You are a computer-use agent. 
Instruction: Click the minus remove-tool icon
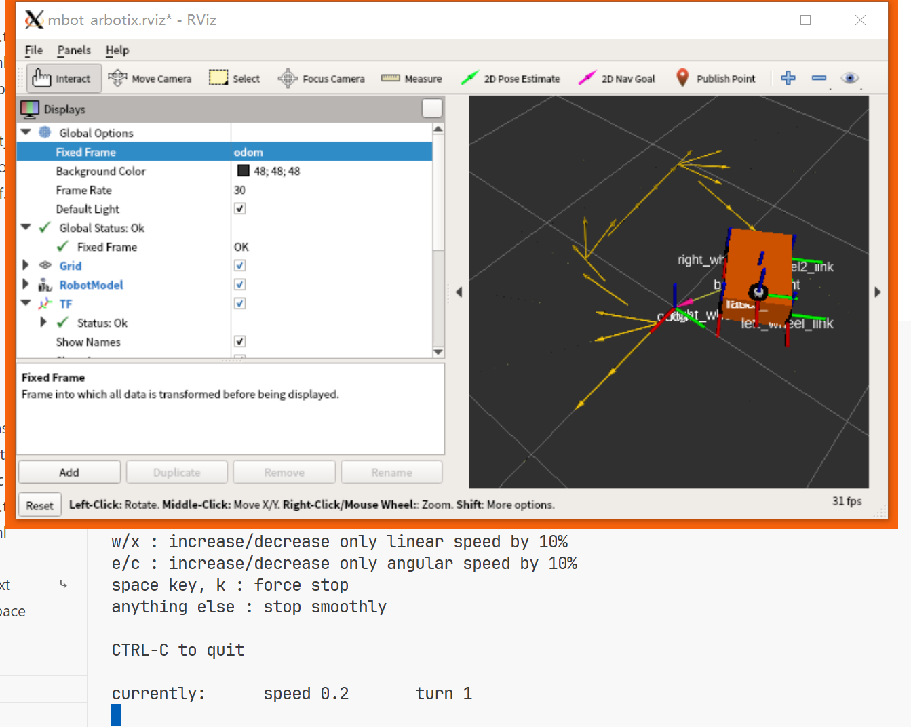(x=819, y=78)
